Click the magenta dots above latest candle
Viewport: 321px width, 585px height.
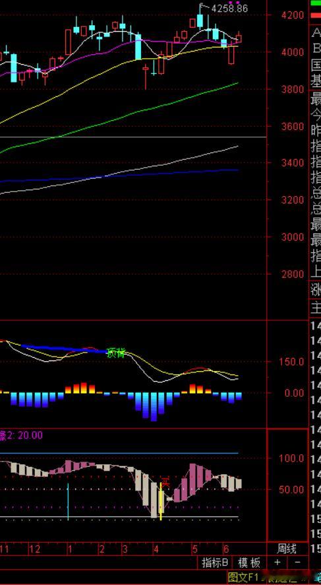233,3
